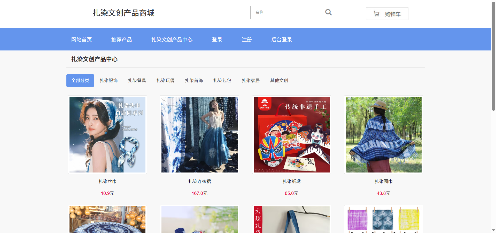Click the 扎染文创产品商城 site title
The height and width of the screenshot is (233, 496).
tap(123, 13)
